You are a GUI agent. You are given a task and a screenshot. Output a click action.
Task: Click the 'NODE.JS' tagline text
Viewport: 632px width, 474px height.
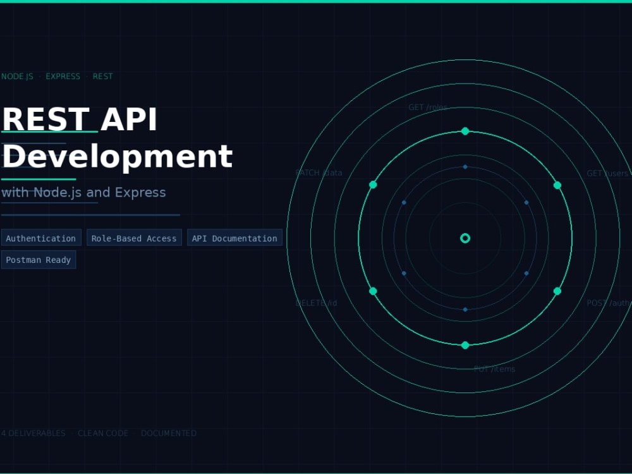[x=17, y=76]
